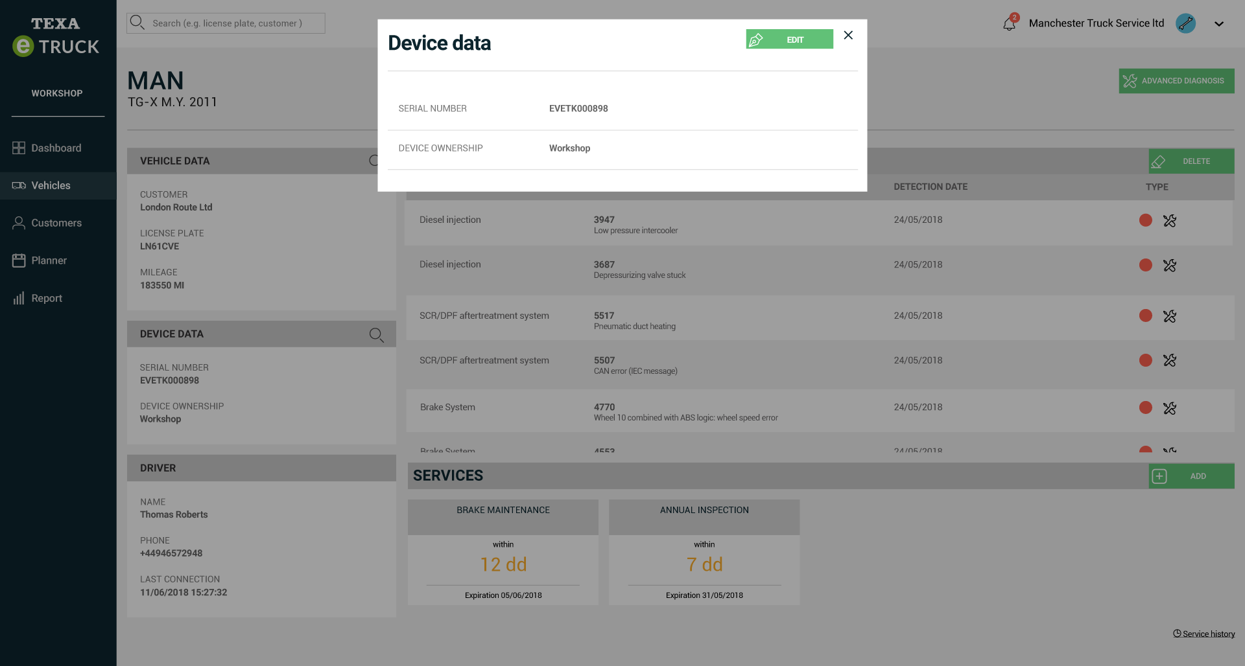
Task: Click wrench icon for Depressurizing valve stuck fault
Action: coord(1169,266)
